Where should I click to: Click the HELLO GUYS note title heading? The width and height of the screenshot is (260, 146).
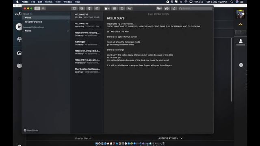116,18
